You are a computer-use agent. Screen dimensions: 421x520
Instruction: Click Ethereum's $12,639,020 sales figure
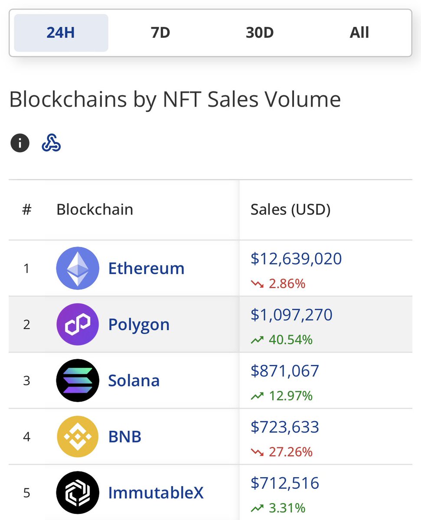[x=296, y=259]
